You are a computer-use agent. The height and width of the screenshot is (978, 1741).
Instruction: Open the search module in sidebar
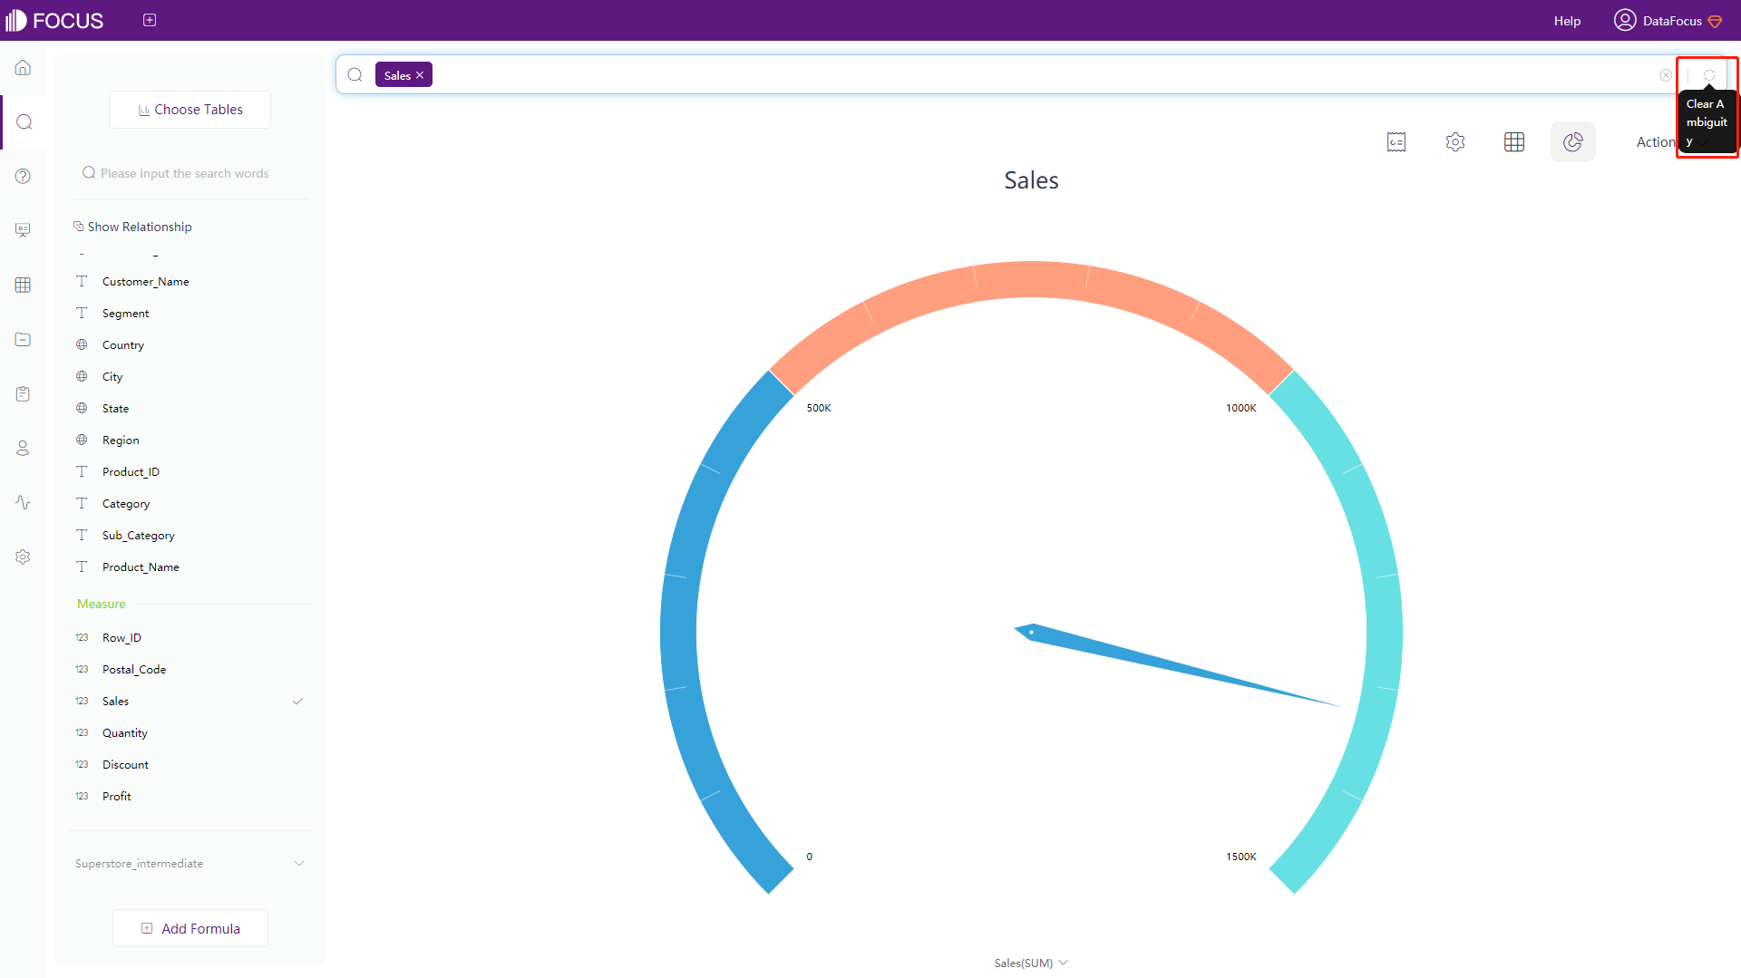24,122
